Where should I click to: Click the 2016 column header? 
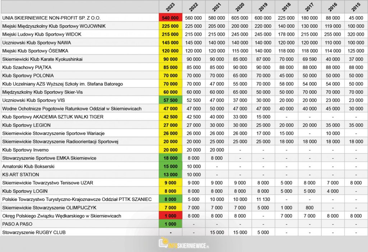333,7
